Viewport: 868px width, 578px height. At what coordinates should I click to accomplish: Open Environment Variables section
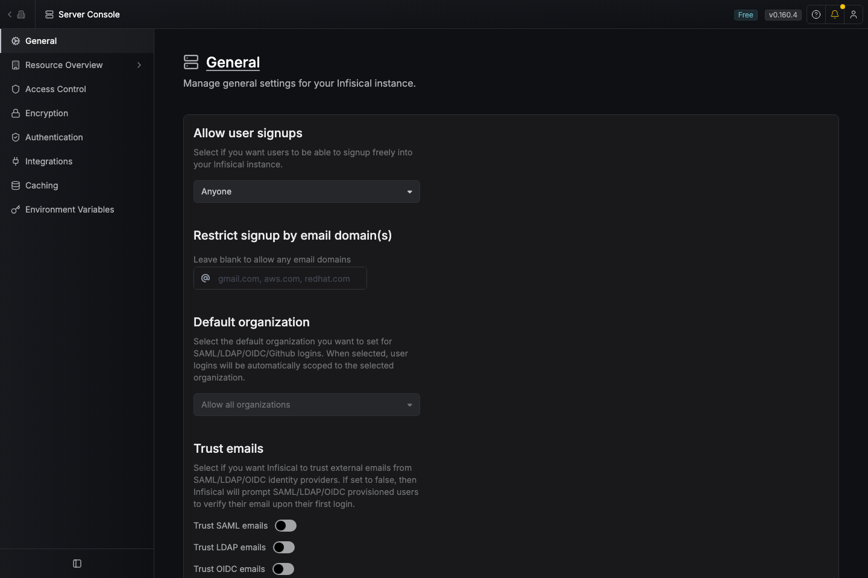77,210
